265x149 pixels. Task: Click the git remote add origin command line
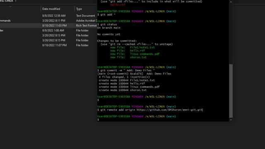point(150,110)
